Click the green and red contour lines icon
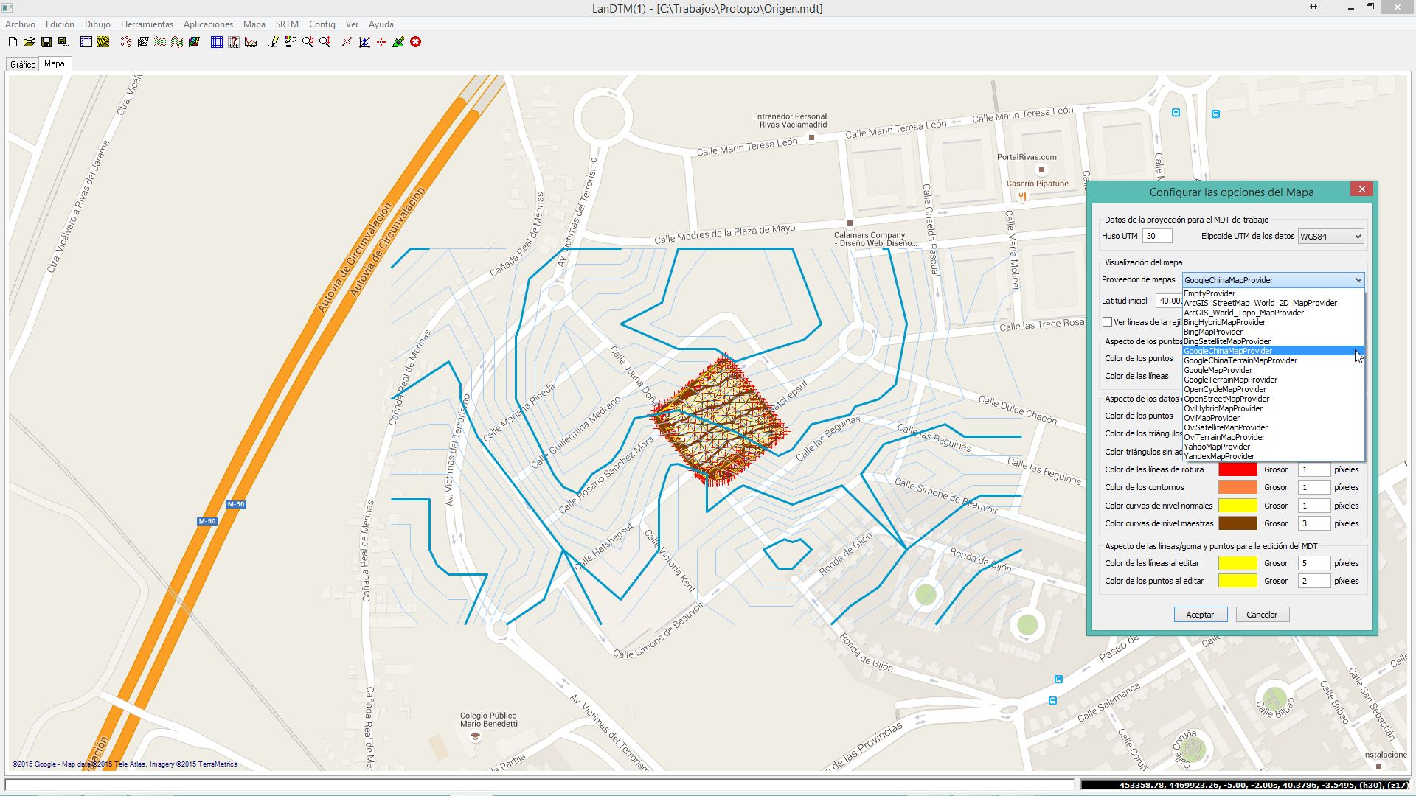This screenshot has height=796, width=1416. (160, 42)
